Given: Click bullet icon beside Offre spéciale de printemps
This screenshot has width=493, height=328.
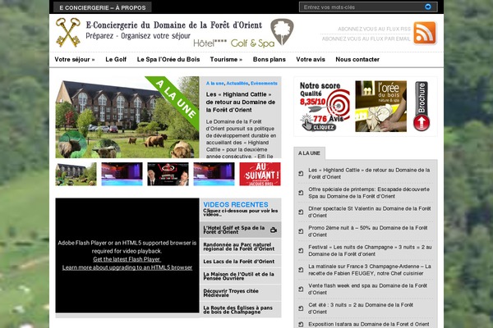Looking at the screenshot, I should pos(301,193).
